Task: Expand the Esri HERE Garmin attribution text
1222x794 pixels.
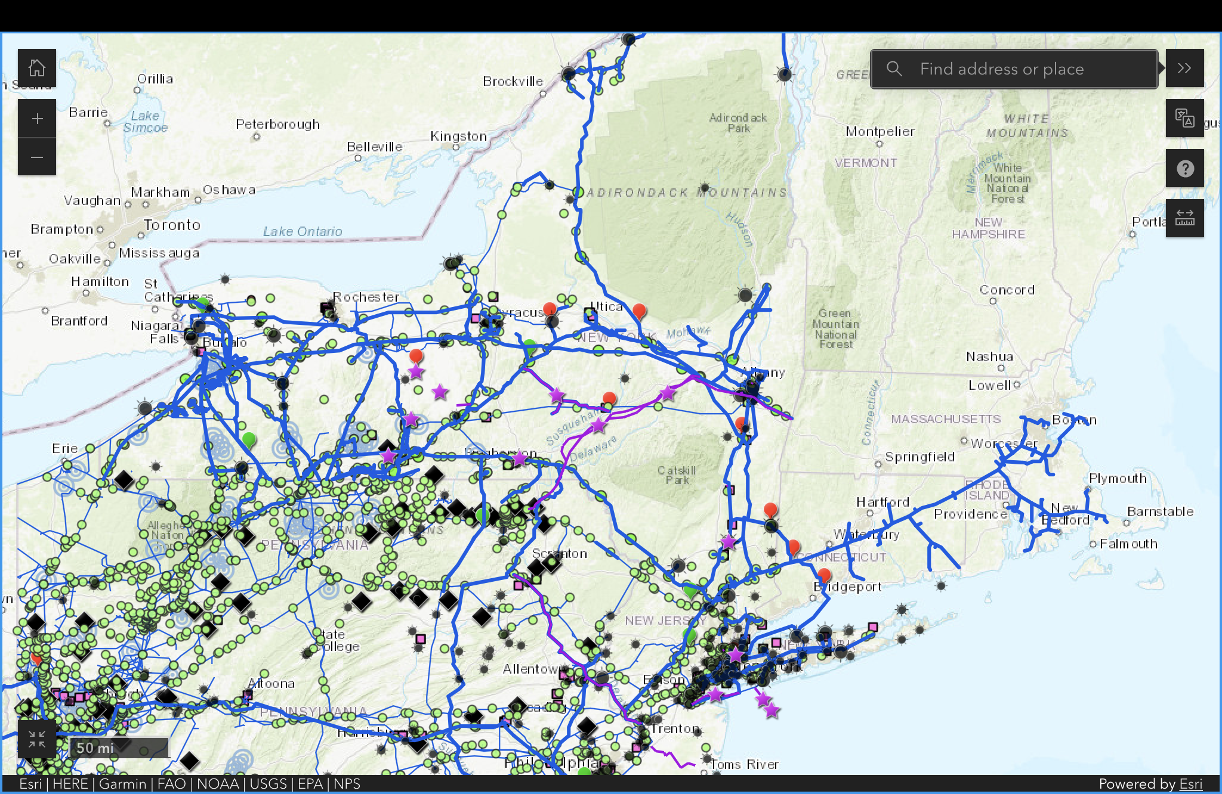Action: click(x=190, y=784)
